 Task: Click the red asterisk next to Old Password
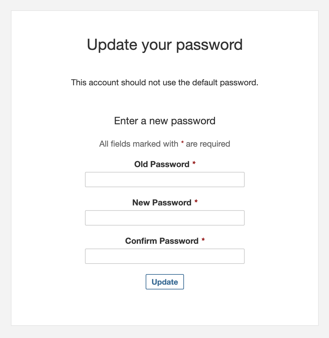pyautogui.click(x=194, y=163)
